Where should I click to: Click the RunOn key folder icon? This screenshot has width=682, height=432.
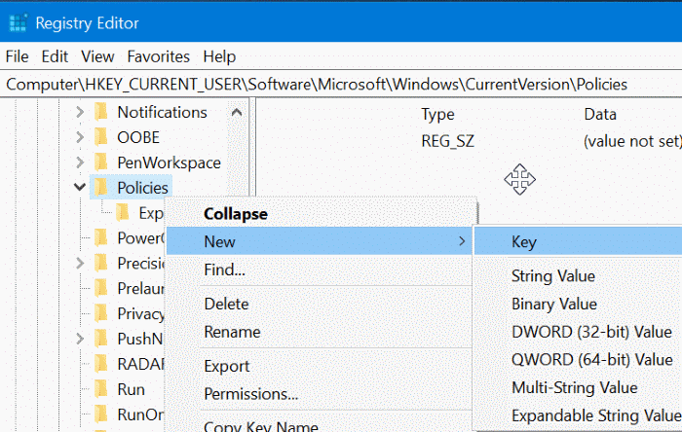coord(101,414)
